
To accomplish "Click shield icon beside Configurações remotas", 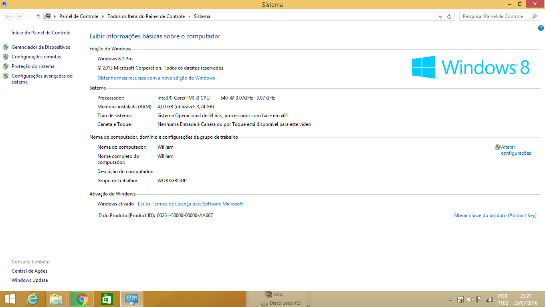I will (x=6, y=57).
